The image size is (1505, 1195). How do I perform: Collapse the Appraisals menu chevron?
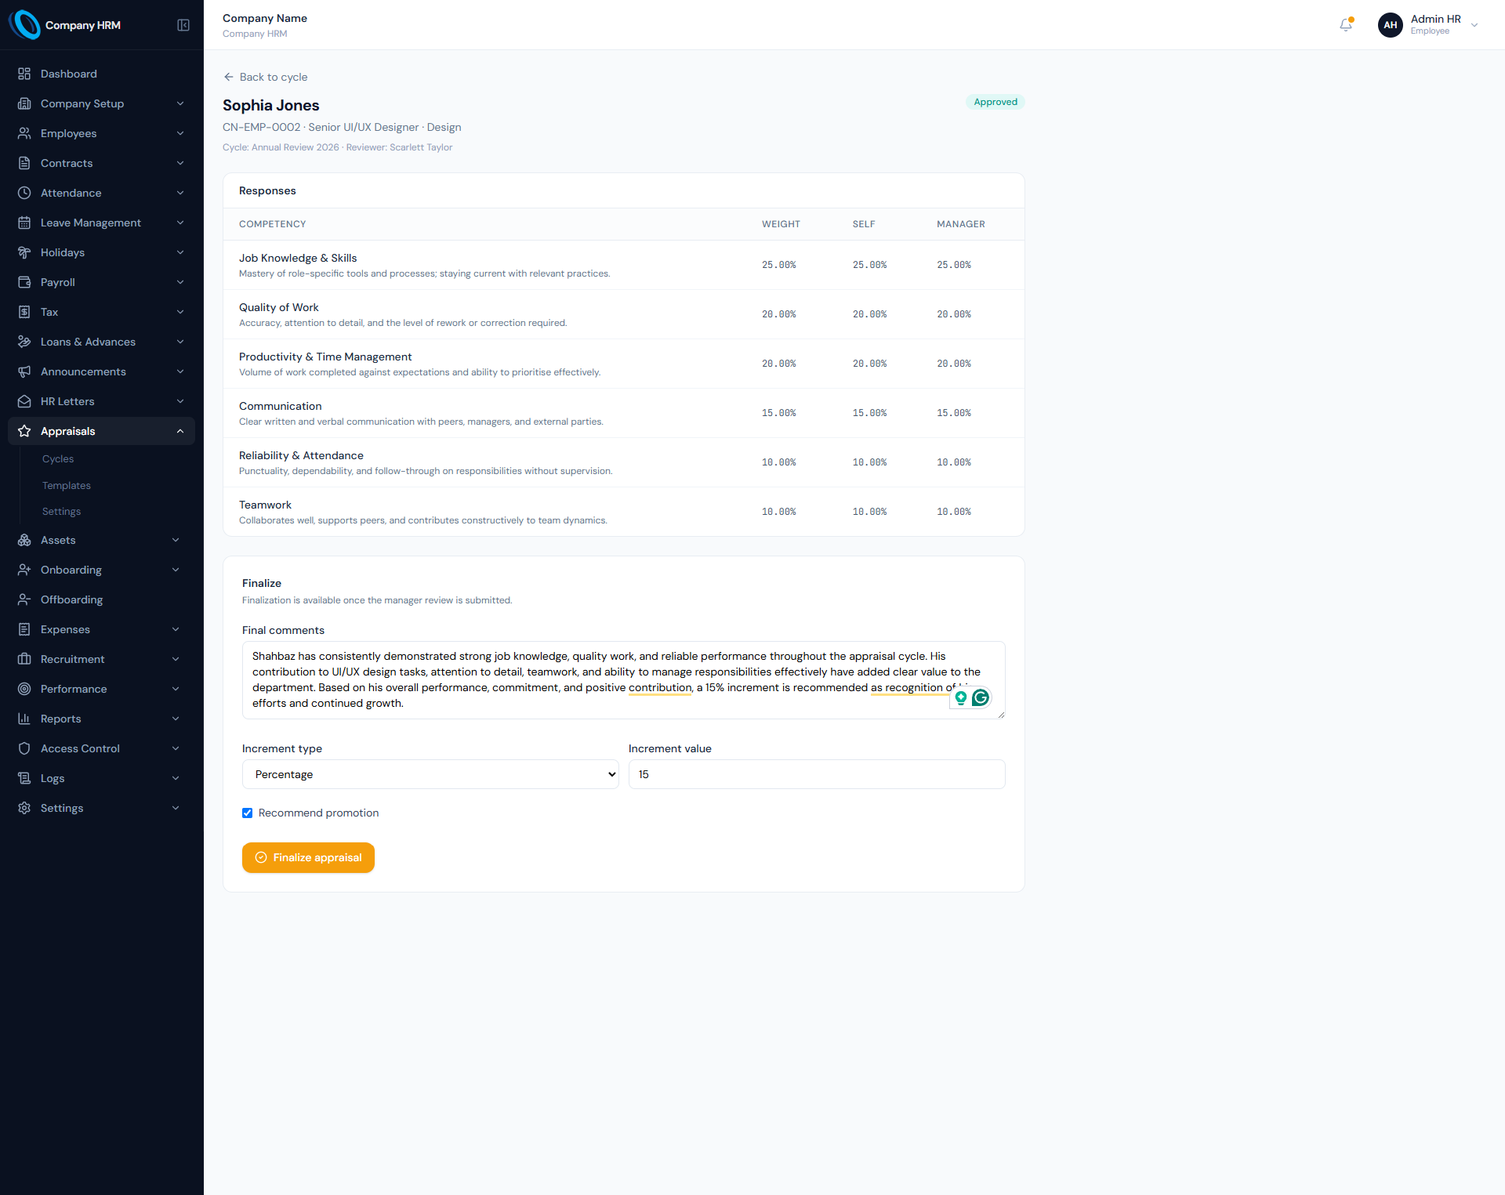(x=180, y=431)
